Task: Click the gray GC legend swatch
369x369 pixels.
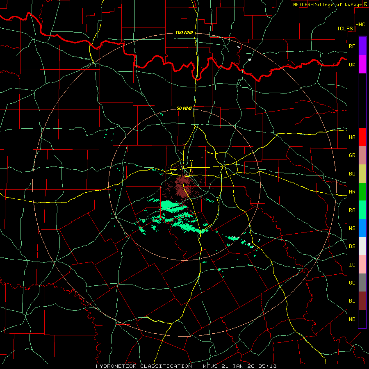Action: (362, 282)
